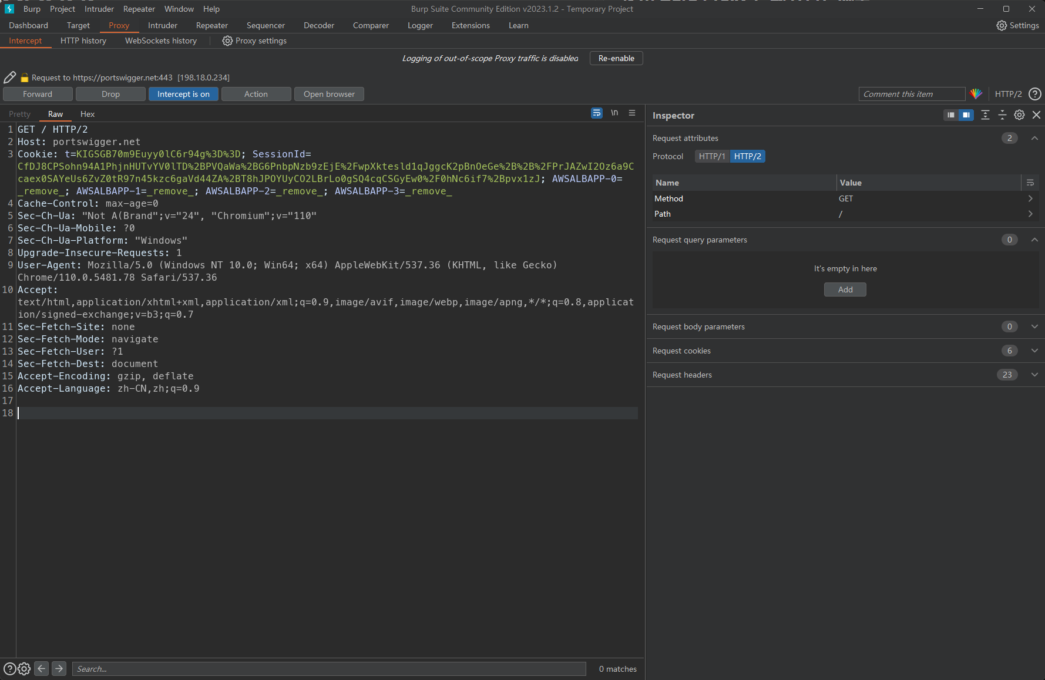This screenshot has width=1045, height=680.
Task: Toggle show non-printable characters \n icon
Action: (x=614, y=113)
